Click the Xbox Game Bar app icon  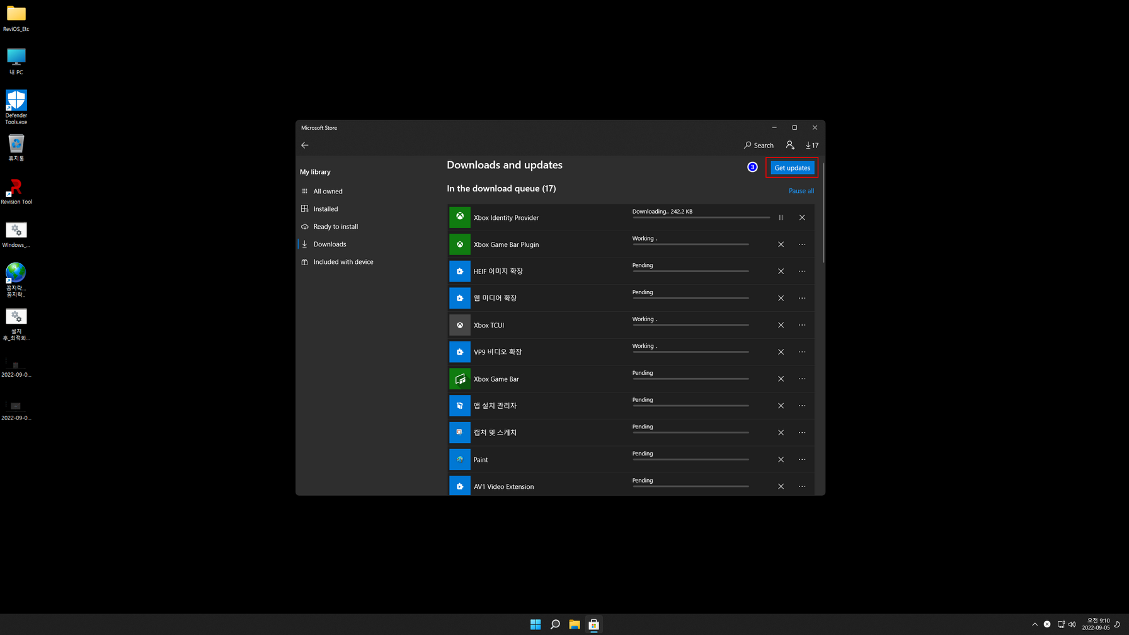pos(460,379)
